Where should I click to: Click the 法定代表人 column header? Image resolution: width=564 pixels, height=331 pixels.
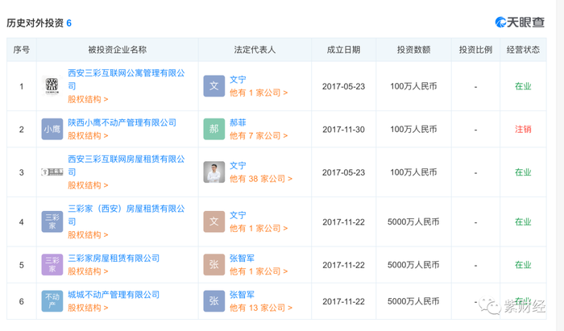pyautogui.click(x=255, y=50)
